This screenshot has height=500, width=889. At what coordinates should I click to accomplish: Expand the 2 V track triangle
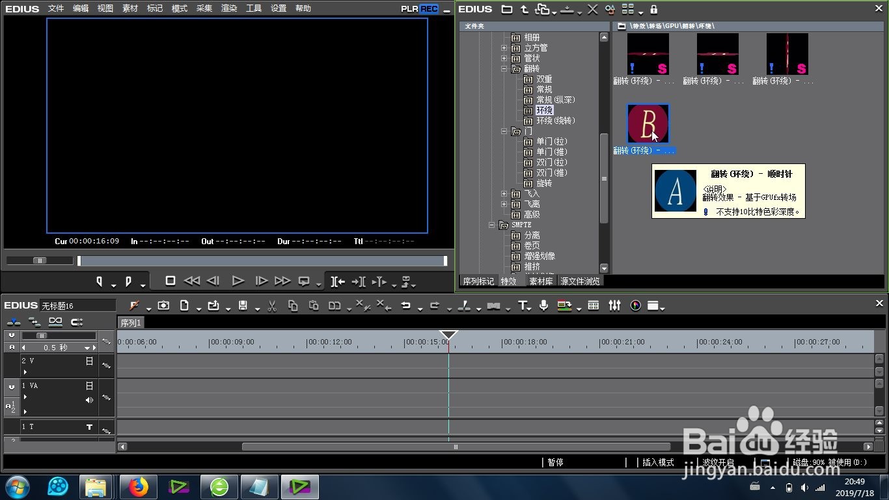[25, 372]
